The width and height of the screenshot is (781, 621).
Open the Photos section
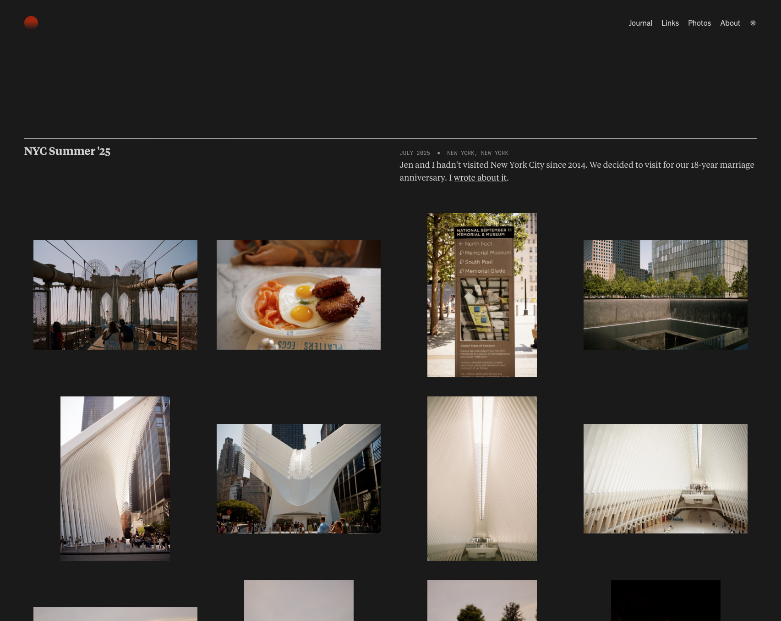pyautogui.click(x=699, y=23)
